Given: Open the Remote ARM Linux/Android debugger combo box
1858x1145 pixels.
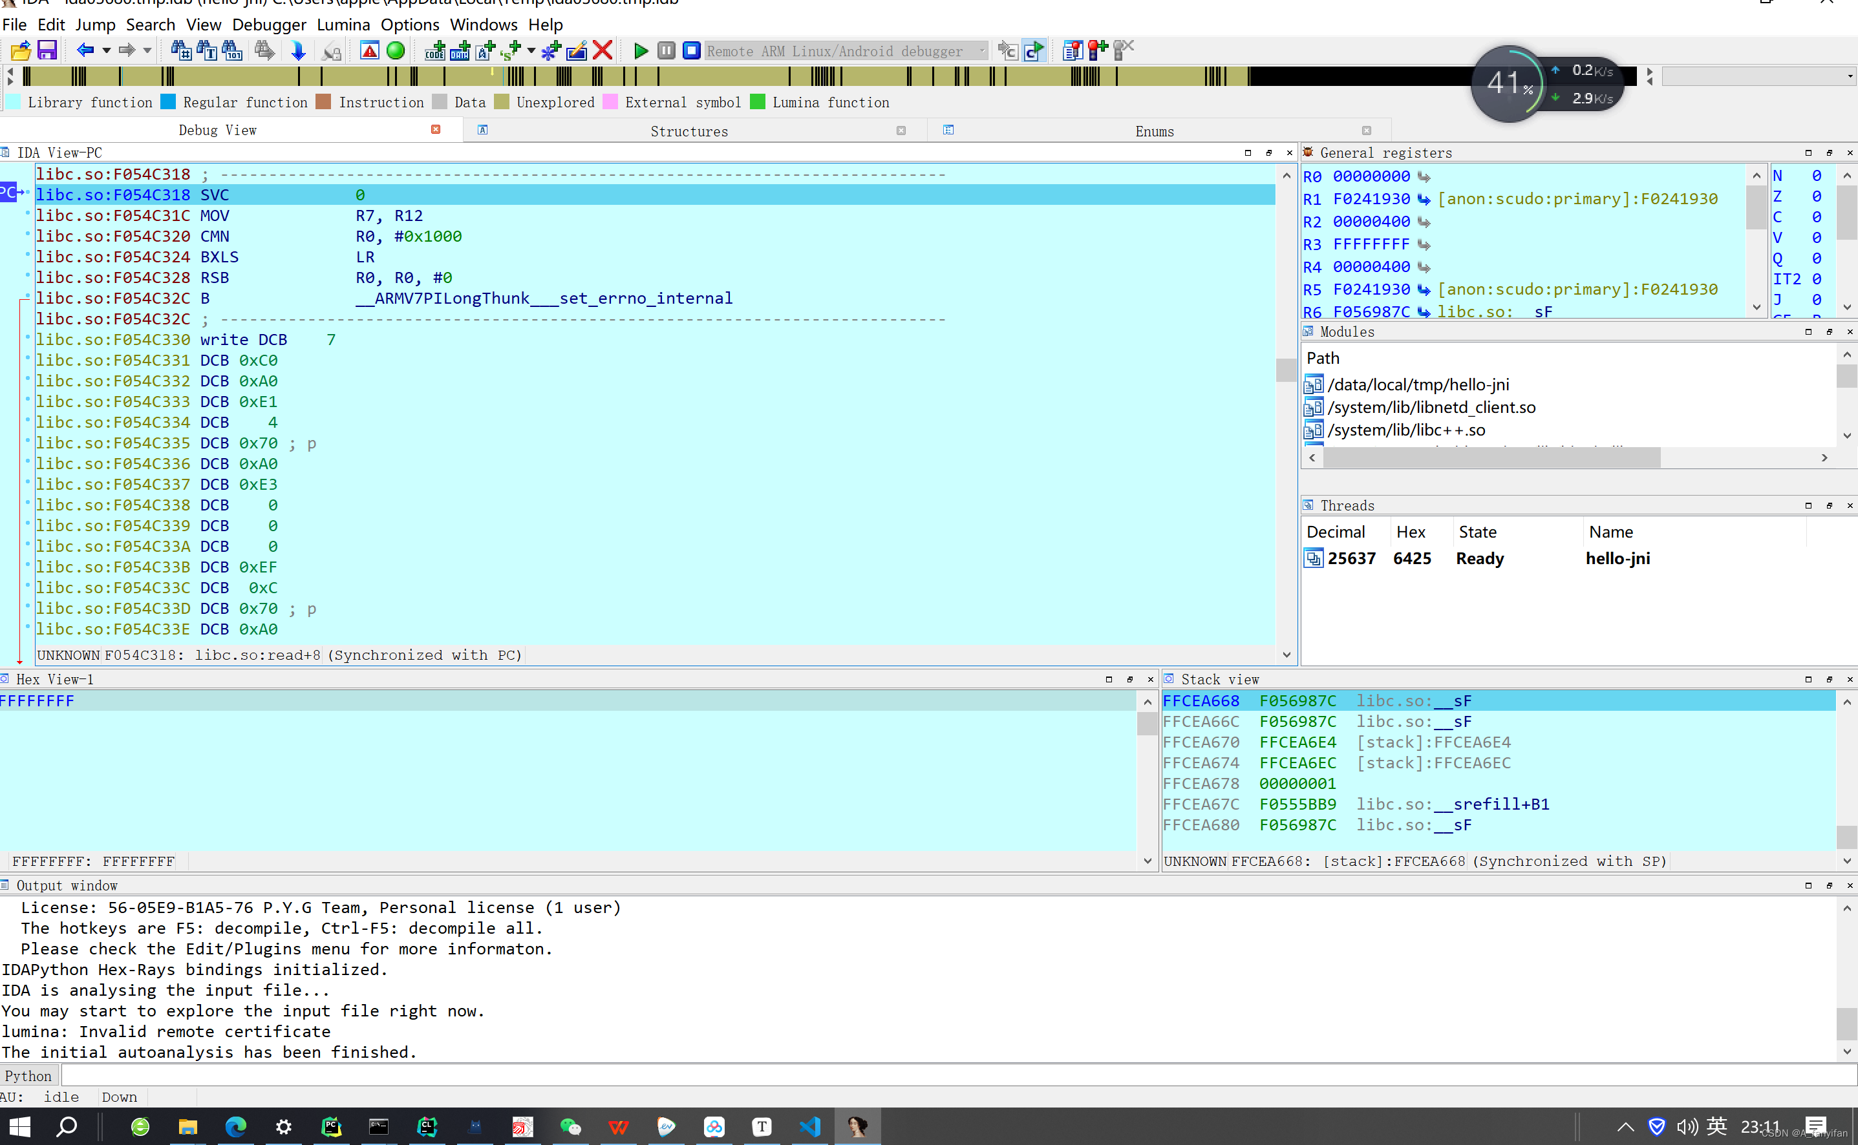Looking at the screenshot, I should tap(846, 51).
